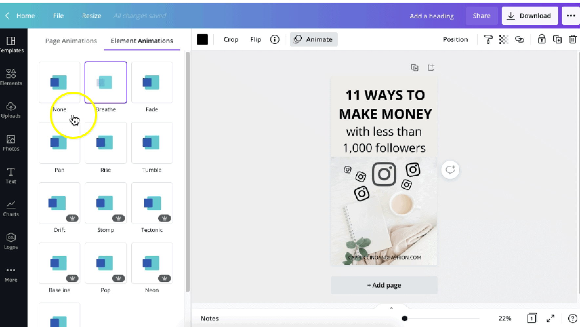
Task: Lock the selected element
Action: point(542,39)
